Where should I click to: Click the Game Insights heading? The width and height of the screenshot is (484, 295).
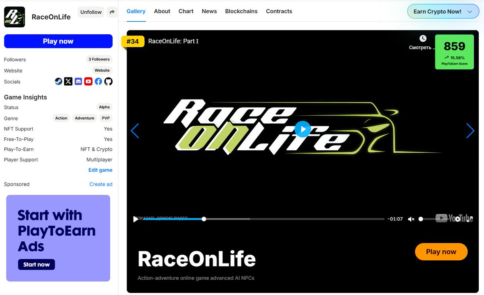pyautogui.click(x=25, y=97)
